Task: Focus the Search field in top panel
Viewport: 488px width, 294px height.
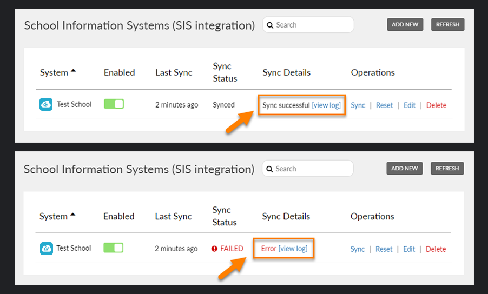Action: 308,25
